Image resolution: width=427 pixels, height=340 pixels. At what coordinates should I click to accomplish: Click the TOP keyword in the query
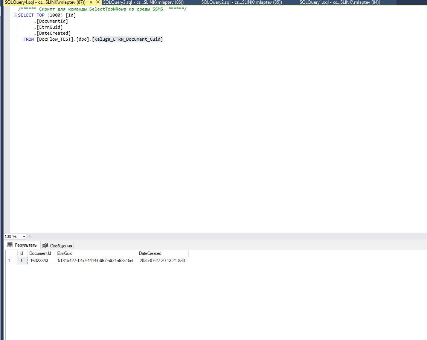(41, 15)
